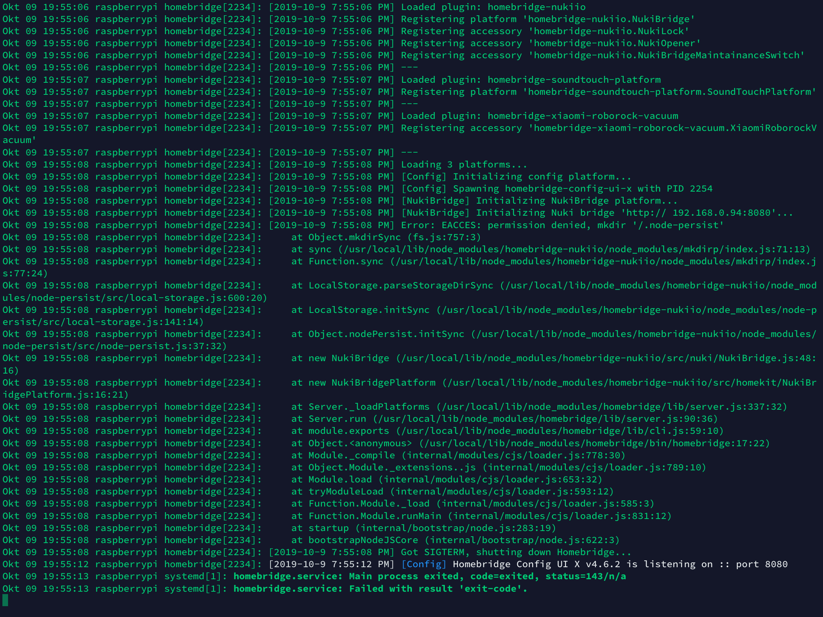The image size is (823, 617).
Task: Click the 'Loaded plugin: homebridge-nukiio' log text
Action: 493,7
